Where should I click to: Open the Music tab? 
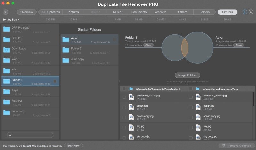coord(117,12)
